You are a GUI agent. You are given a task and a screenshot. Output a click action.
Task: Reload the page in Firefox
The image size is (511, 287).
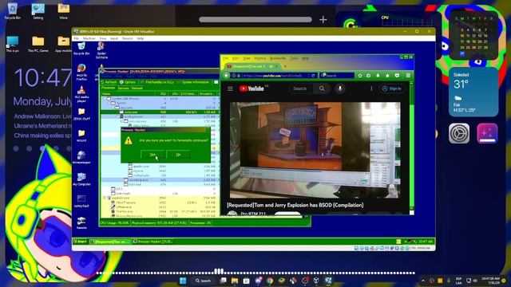pyautogui.click(x=313, y=76)
